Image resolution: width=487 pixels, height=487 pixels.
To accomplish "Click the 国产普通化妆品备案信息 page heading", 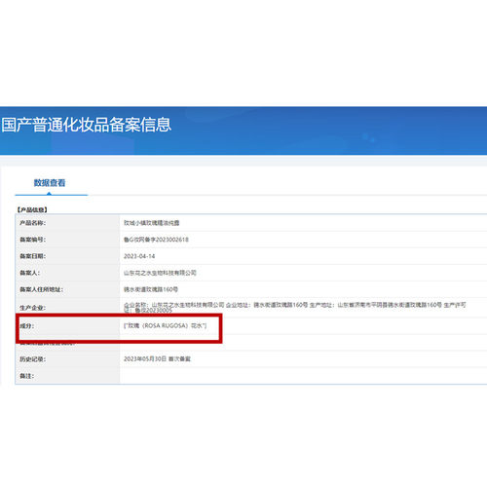I will pyautogui.click(x=87, y=125).
